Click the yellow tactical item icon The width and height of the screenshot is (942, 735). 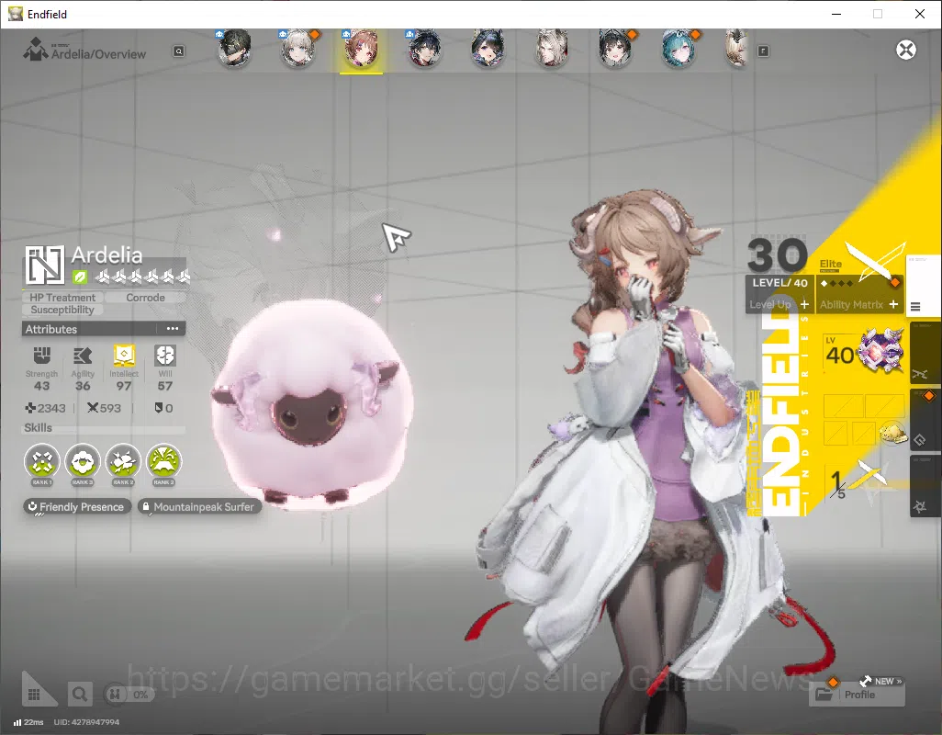click(x=892, y=432)
